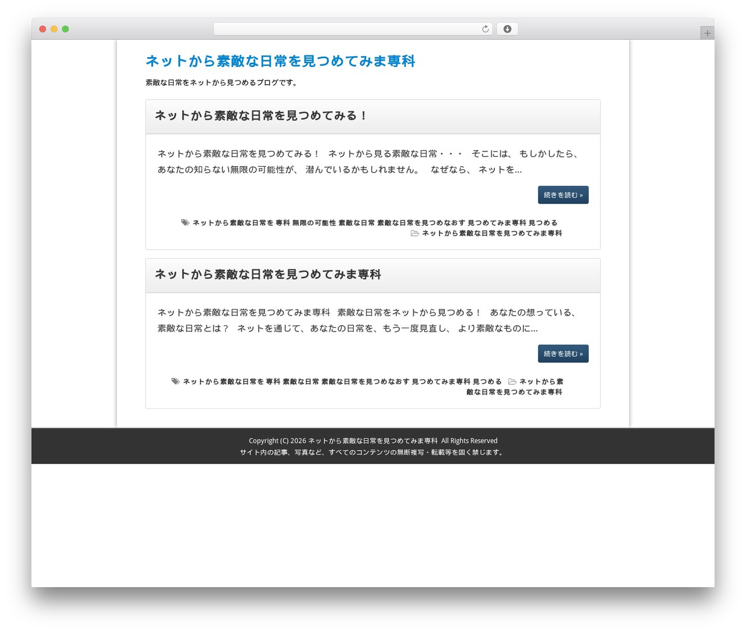Click the excerpt text of the first post

tap(370, 161)
